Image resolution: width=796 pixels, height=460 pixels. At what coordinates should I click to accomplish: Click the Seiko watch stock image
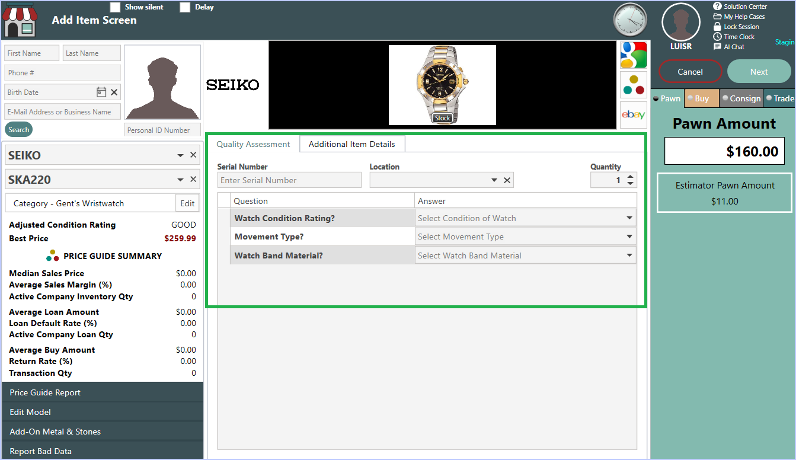click(442, 85)
